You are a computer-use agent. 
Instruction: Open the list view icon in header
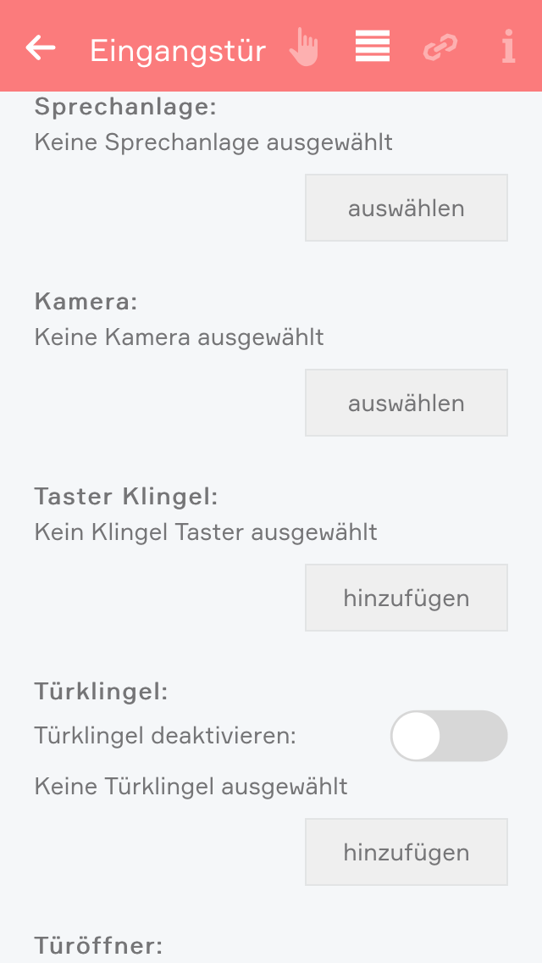coord(373,47)
